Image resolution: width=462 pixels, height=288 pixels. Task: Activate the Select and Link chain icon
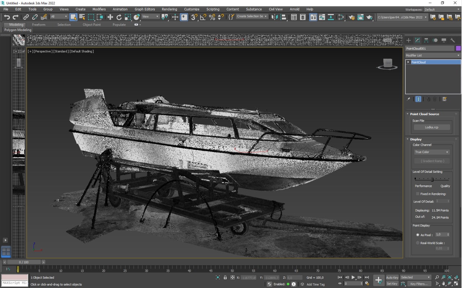(x=26, y=17)
